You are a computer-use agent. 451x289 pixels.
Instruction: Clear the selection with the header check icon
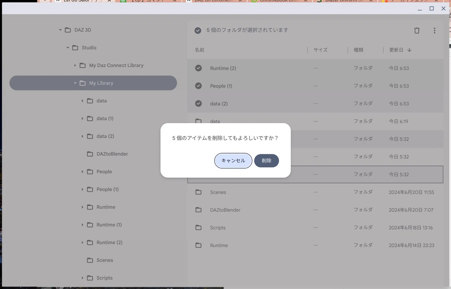[198, 30]
